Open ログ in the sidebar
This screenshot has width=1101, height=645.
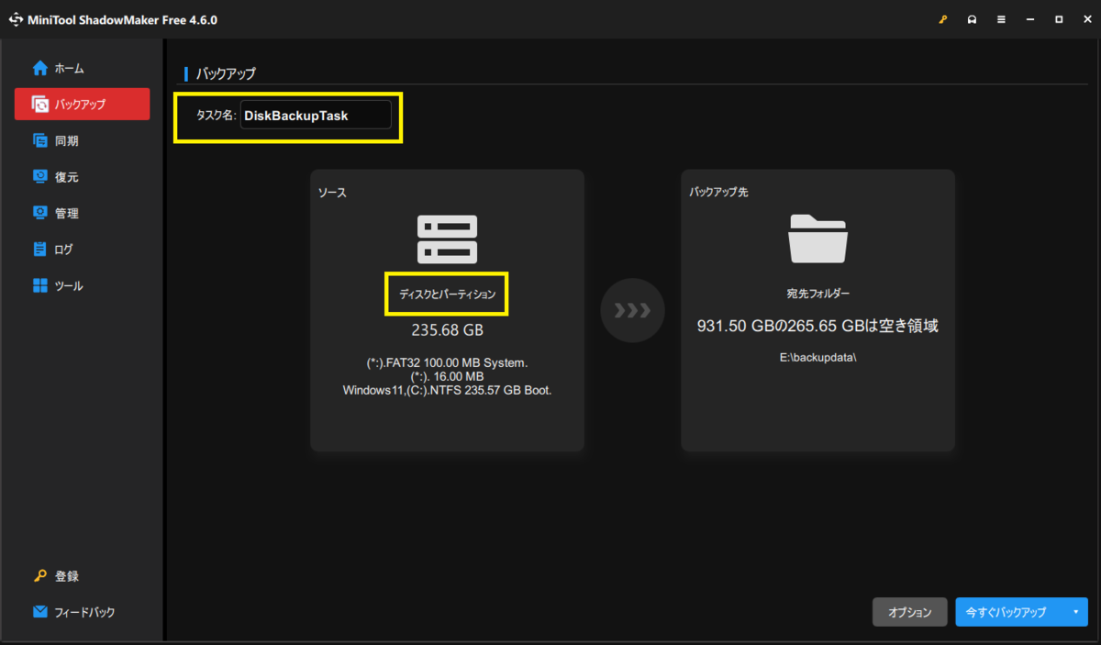tap(82, 249)
